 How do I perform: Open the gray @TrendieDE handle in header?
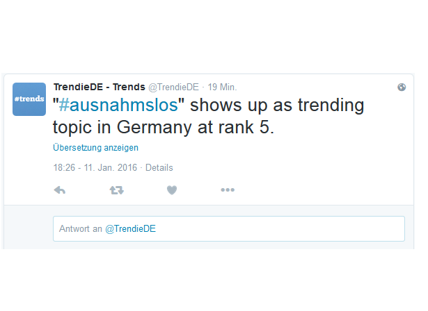tap(173, 87)
